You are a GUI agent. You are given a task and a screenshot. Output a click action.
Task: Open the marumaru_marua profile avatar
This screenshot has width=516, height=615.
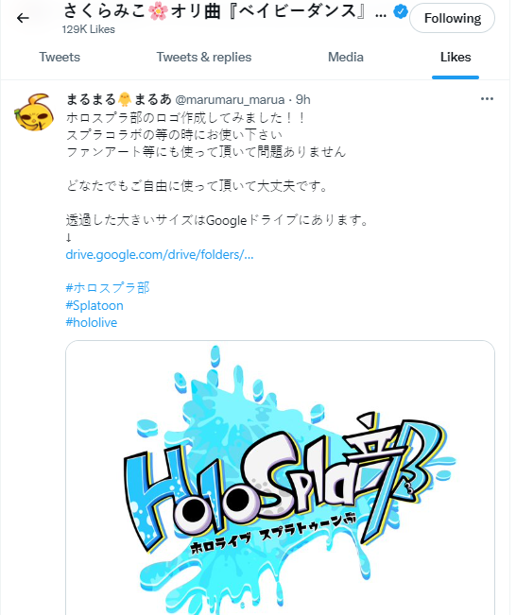[34, 111]
